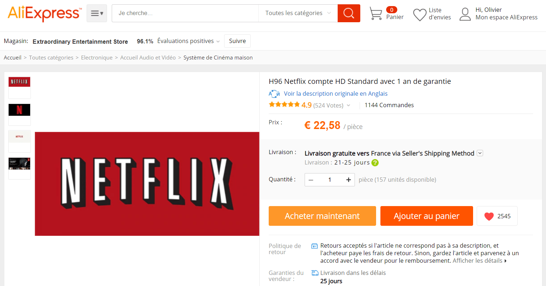546x286 pixels.
Task: Go to 'Toutes catégories' breadcrumb
Action: [51, 58]
